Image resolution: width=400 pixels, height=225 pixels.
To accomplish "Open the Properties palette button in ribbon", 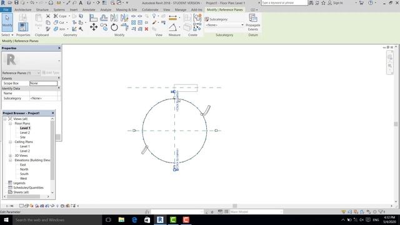I will tap(23, 27).
